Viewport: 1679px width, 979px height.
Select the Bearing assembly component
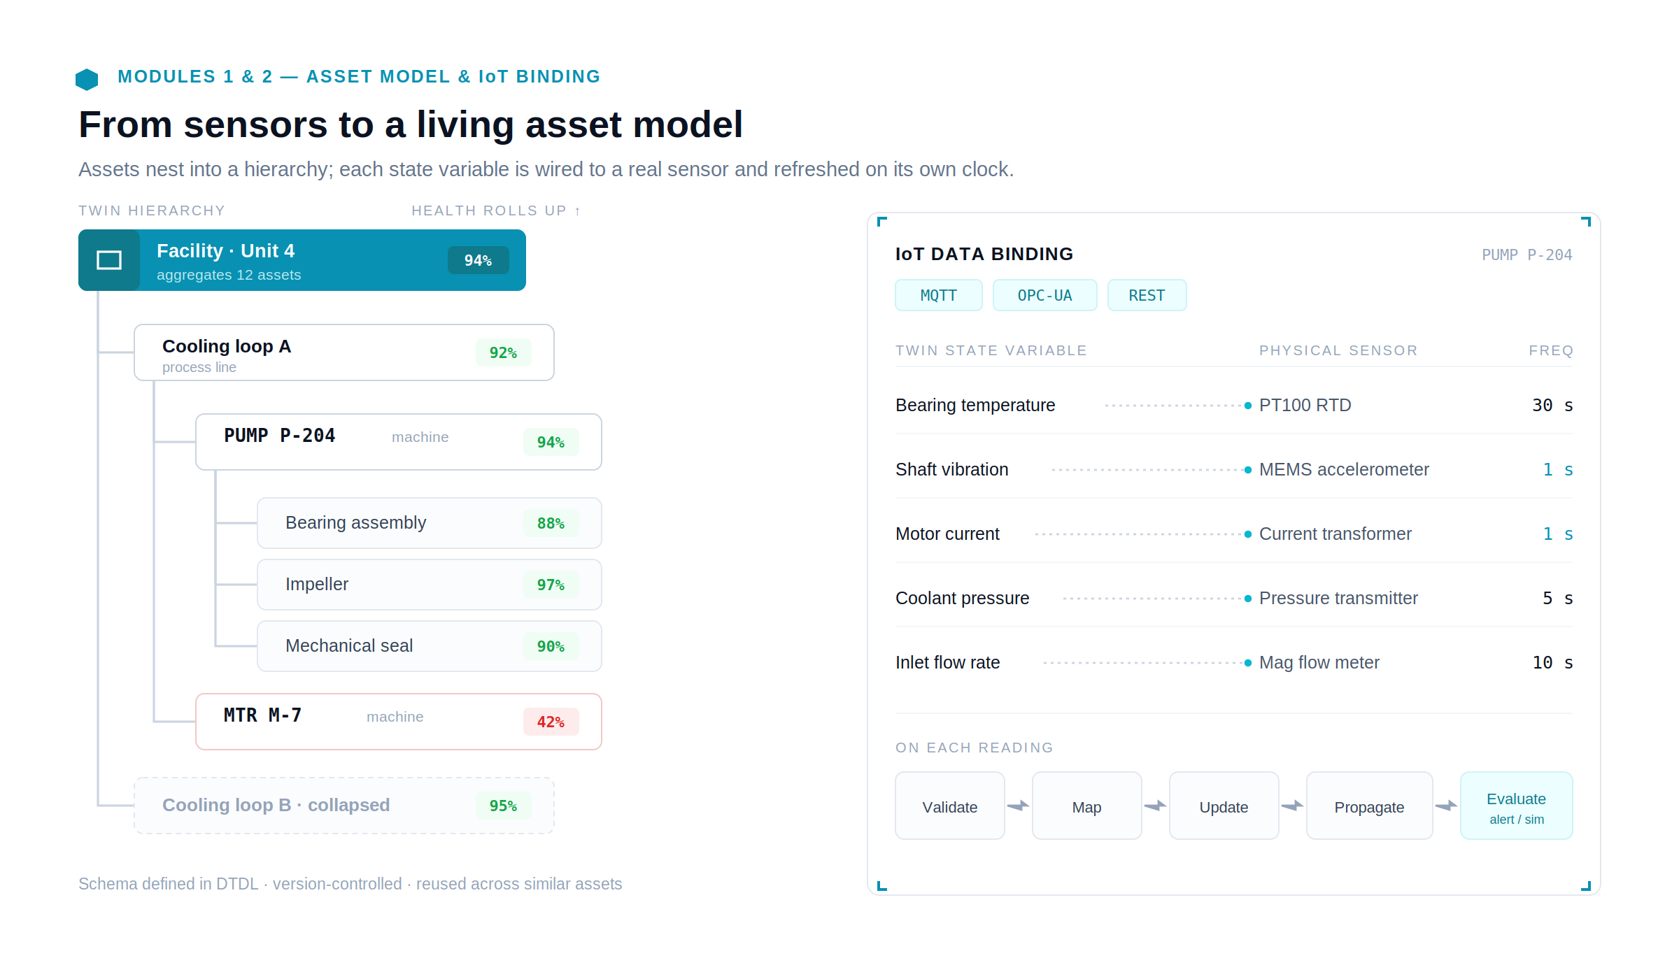430,523
